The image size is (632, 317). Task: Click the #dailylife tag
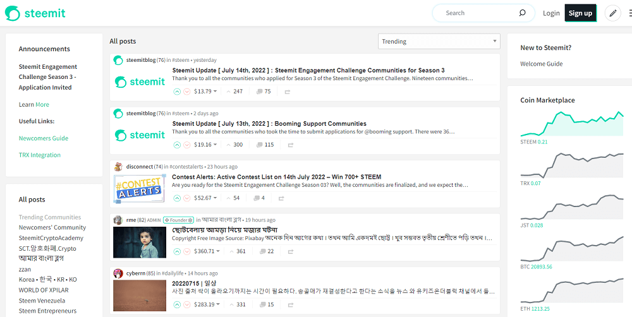[174, 273]
